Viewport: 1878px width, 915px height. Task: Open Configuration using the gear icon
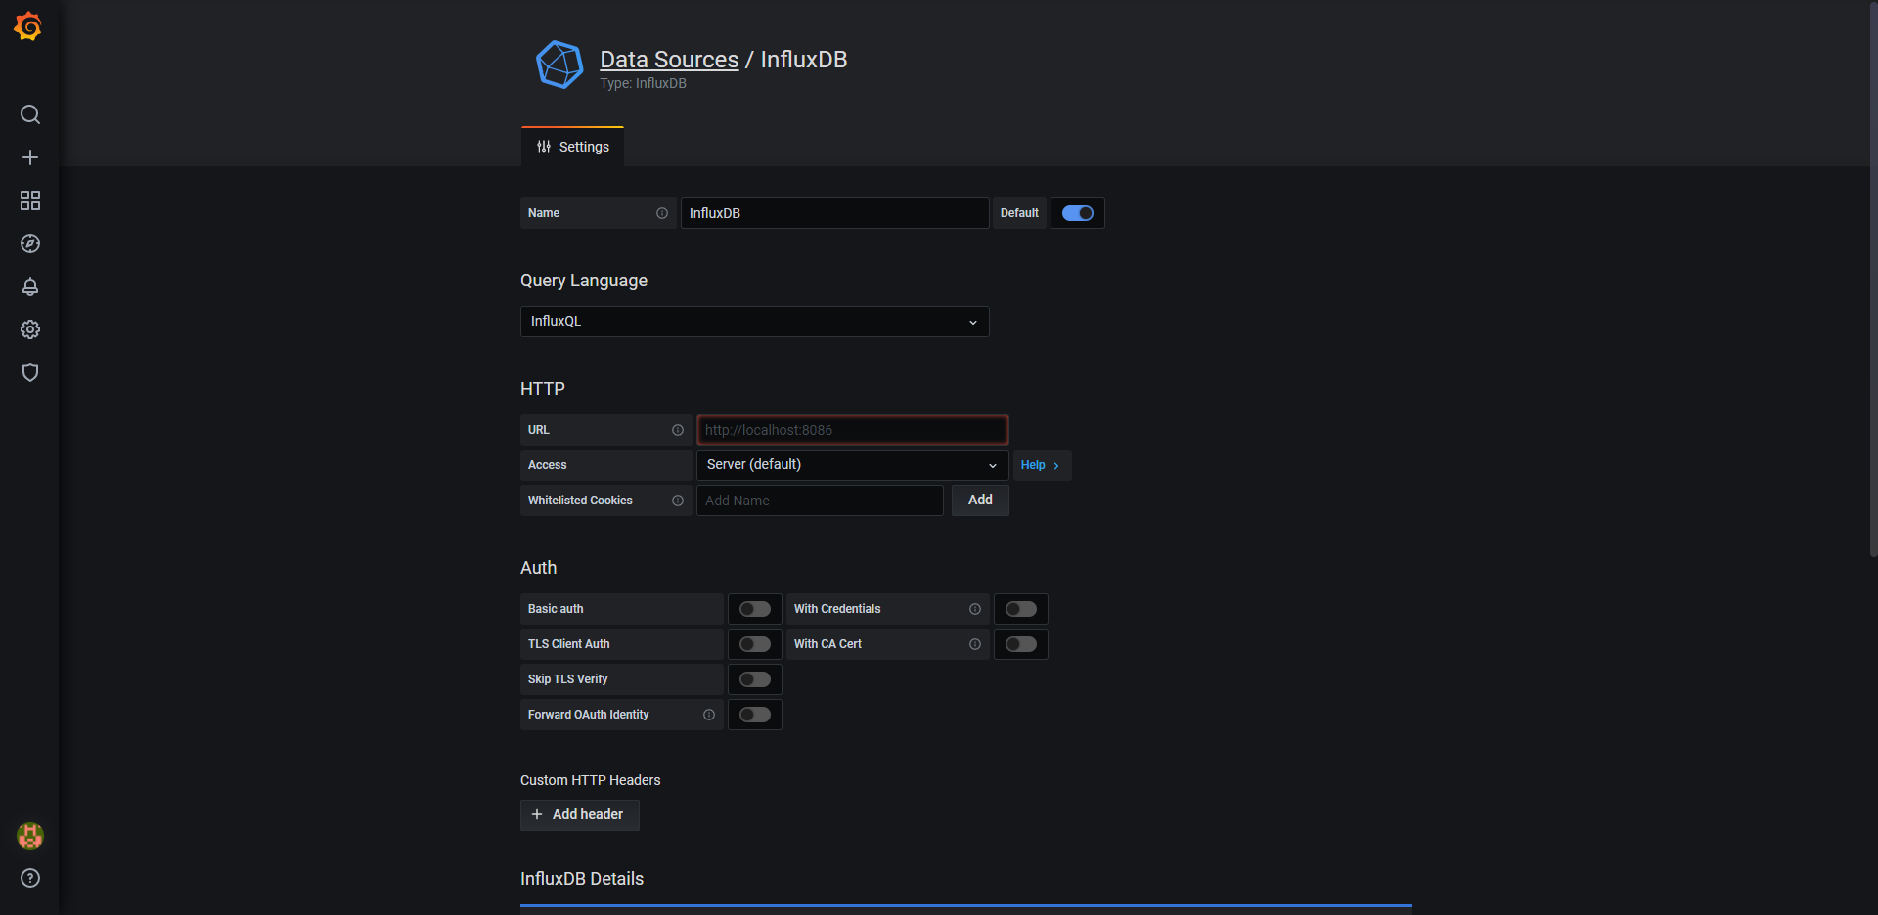[x=30, y=329]
